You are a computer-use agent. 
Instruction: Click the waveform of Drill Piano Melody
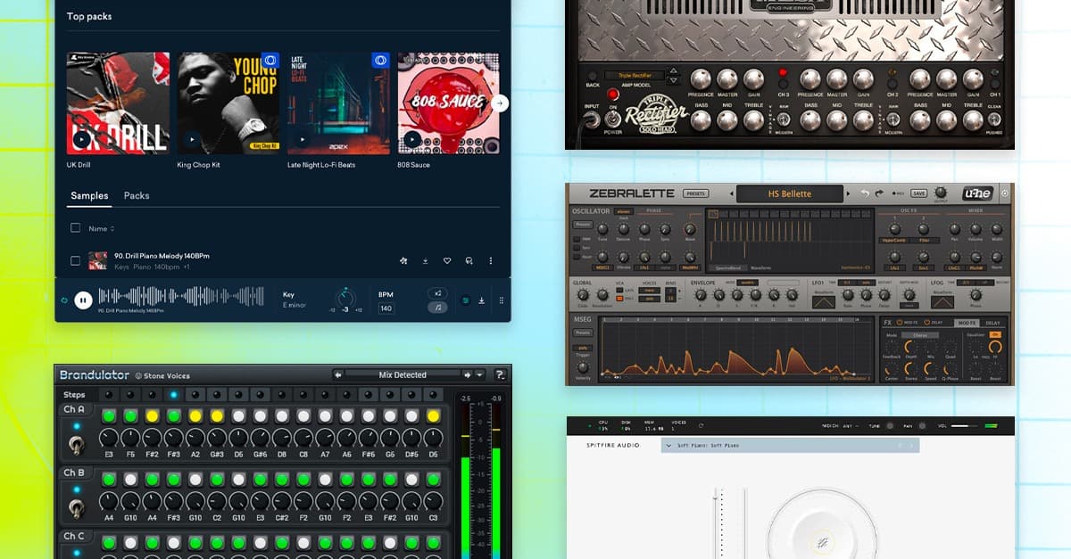(180, 296)
